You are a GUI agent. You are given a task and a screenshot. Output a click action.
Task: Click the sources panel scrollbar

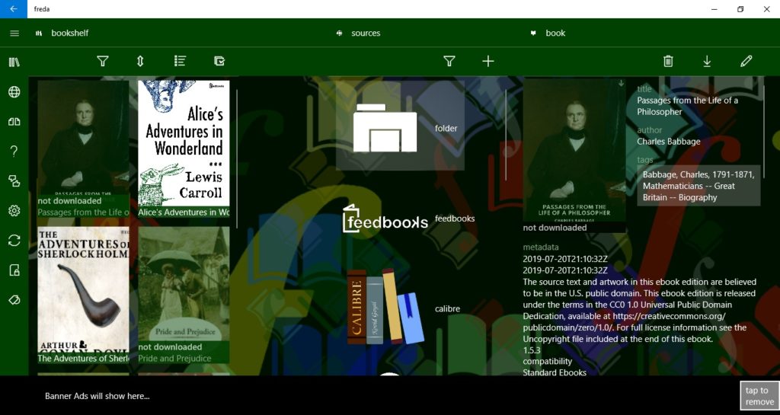coord(506,135)
